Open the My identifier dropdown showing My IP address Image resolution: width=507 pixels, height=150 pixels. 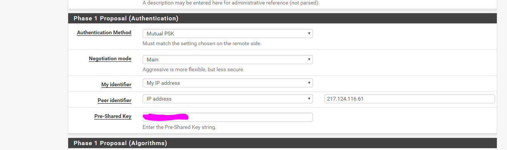(x=228, y=83)
